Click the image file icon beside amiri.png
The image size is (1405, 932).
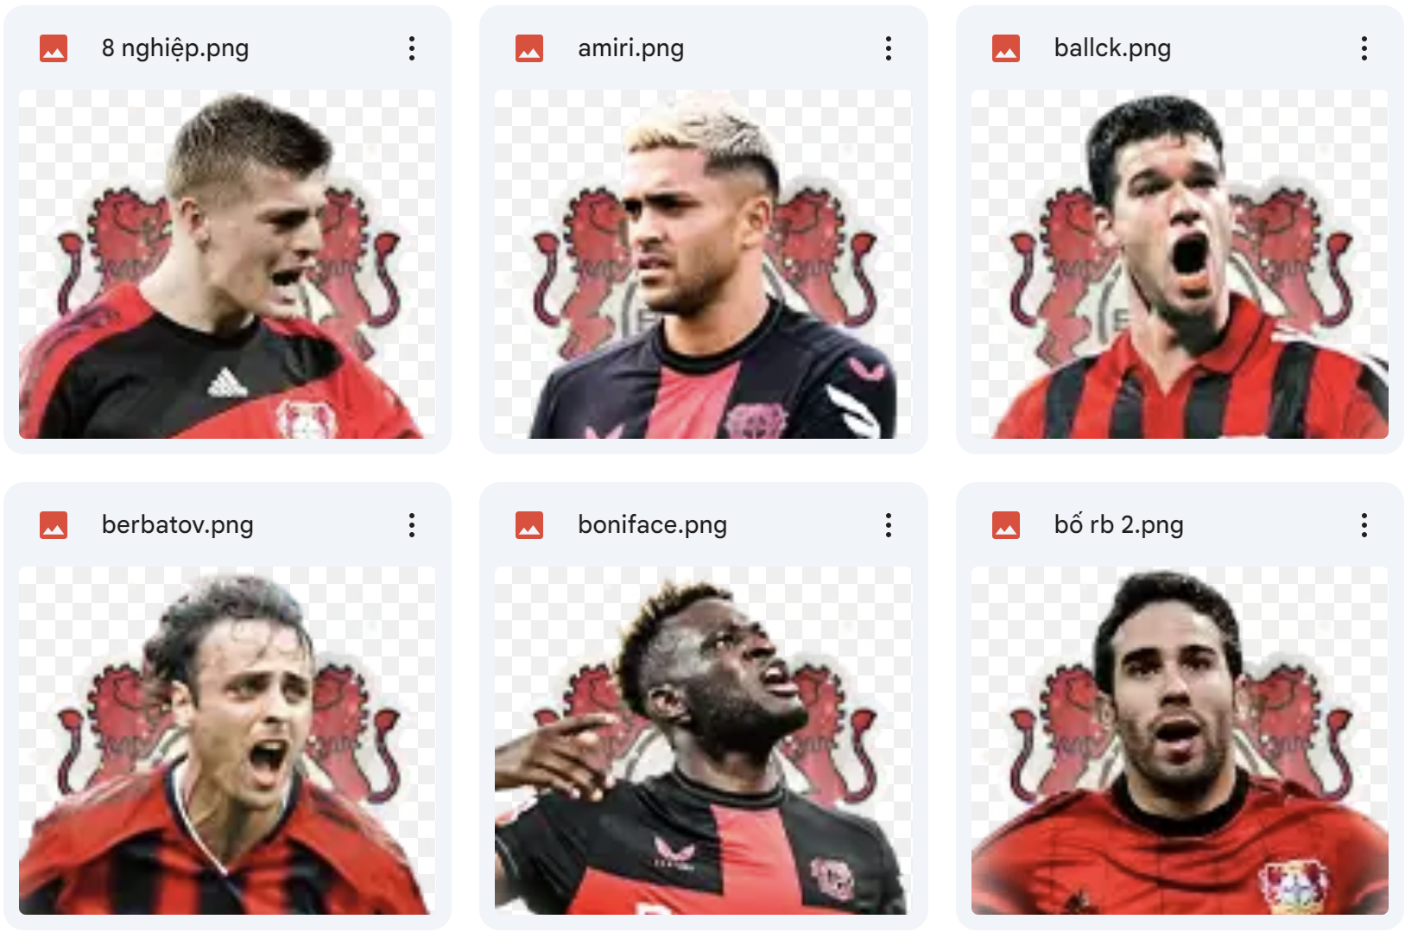[529, 48]
